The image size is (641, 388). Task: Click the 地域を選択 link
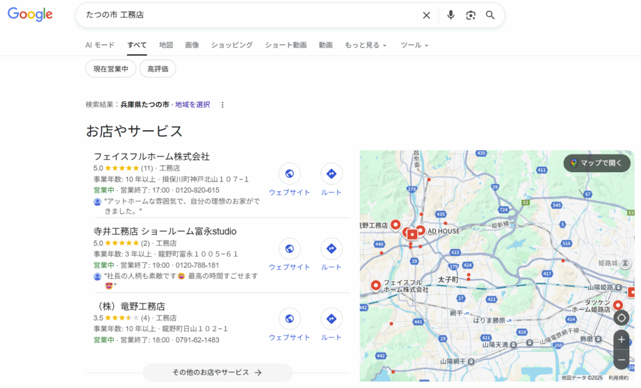point(192,105)
